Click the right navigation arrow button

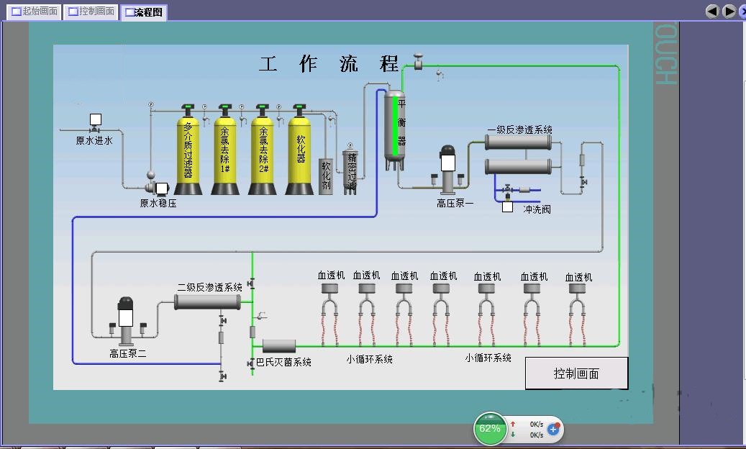[729, 11]
